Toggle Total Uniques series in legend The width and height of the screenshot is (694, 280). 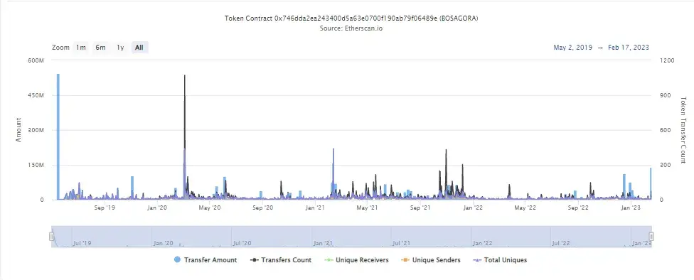pyautogui.click(x=500, y=260)
